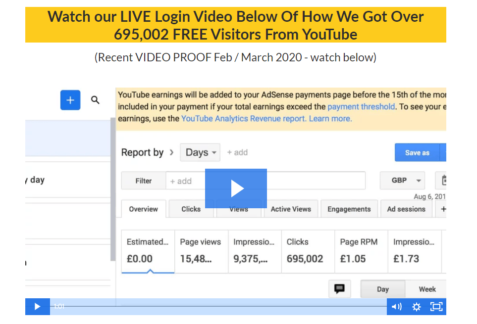This screenshot has width=477, height=324.
Task: Open the search magnifier icon
Action: (95, 100)
